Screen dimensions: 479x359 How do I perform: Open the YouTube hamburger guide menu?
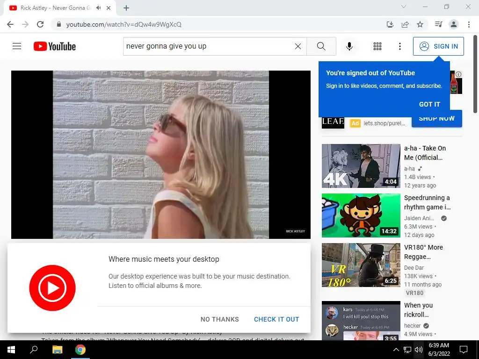click(x=17, y=46)
